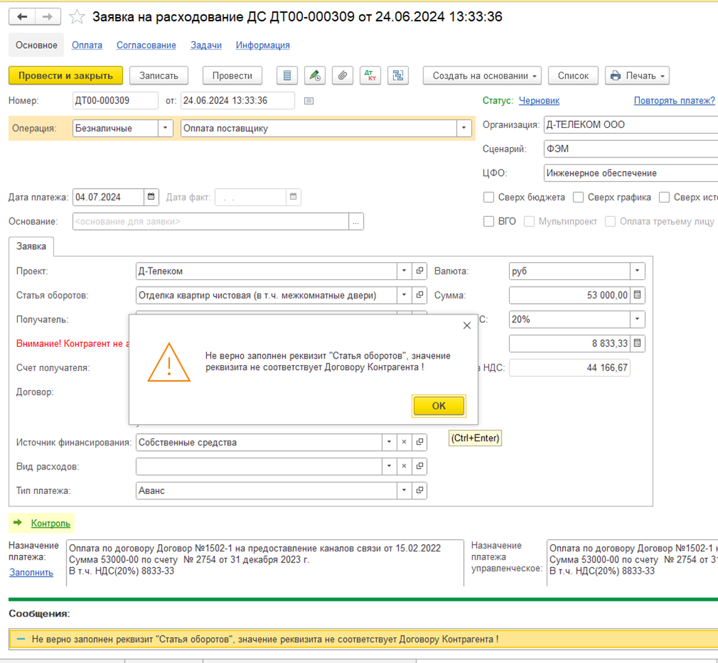Viewport: 718px width, 663px height.
Task: Toggle the Сверх графика checkbox
Action: coord(578,197)
